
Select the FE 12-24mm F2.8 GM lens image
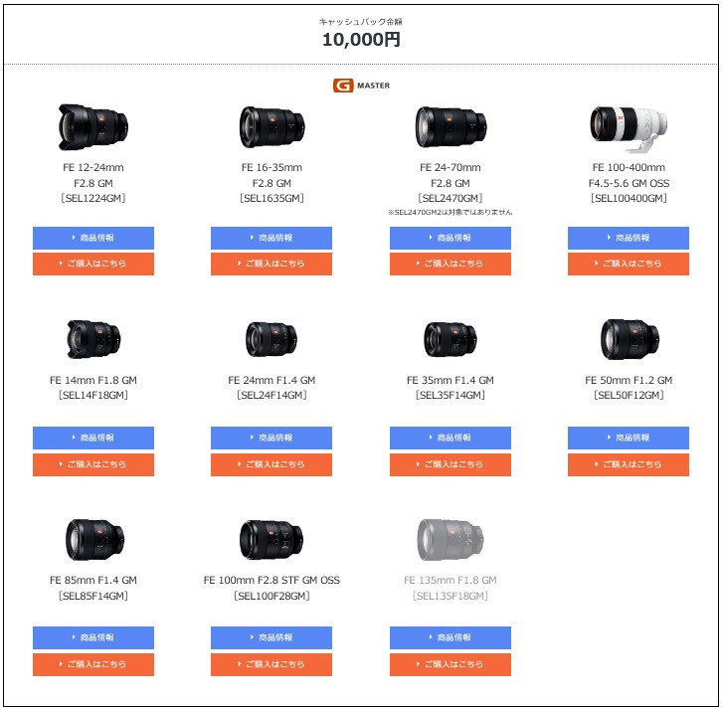pyautogui.click(x=93, y=127)
